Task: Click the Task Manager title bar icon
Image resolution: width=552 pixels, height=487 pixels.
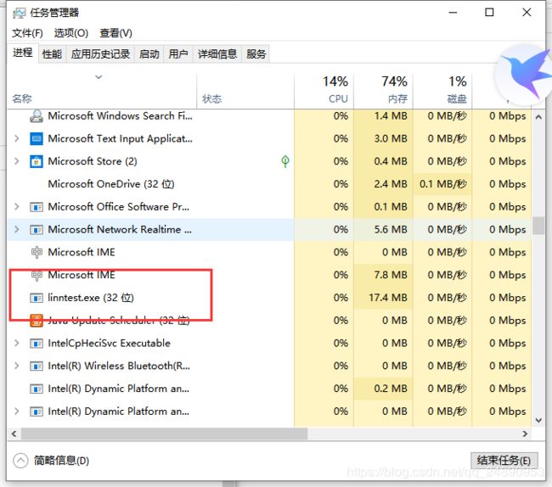Action: coord(19,13)
